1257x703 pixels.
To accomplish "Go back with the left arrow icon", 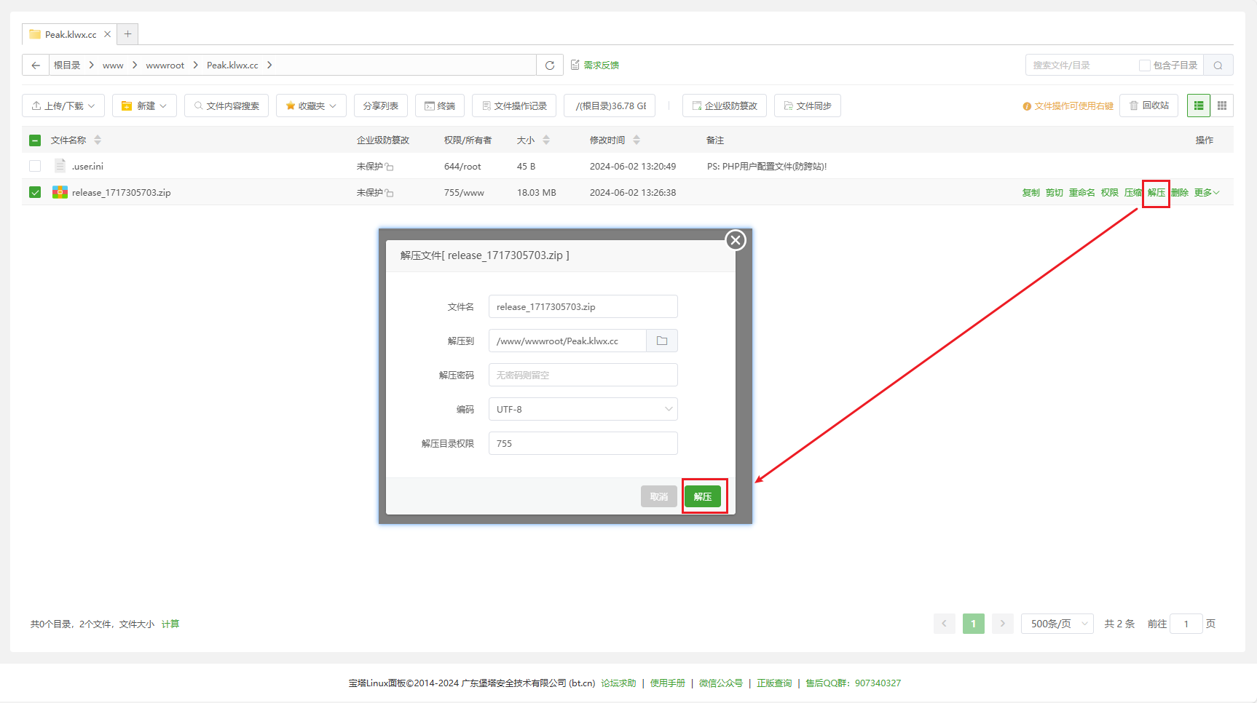I will point(36,65).
